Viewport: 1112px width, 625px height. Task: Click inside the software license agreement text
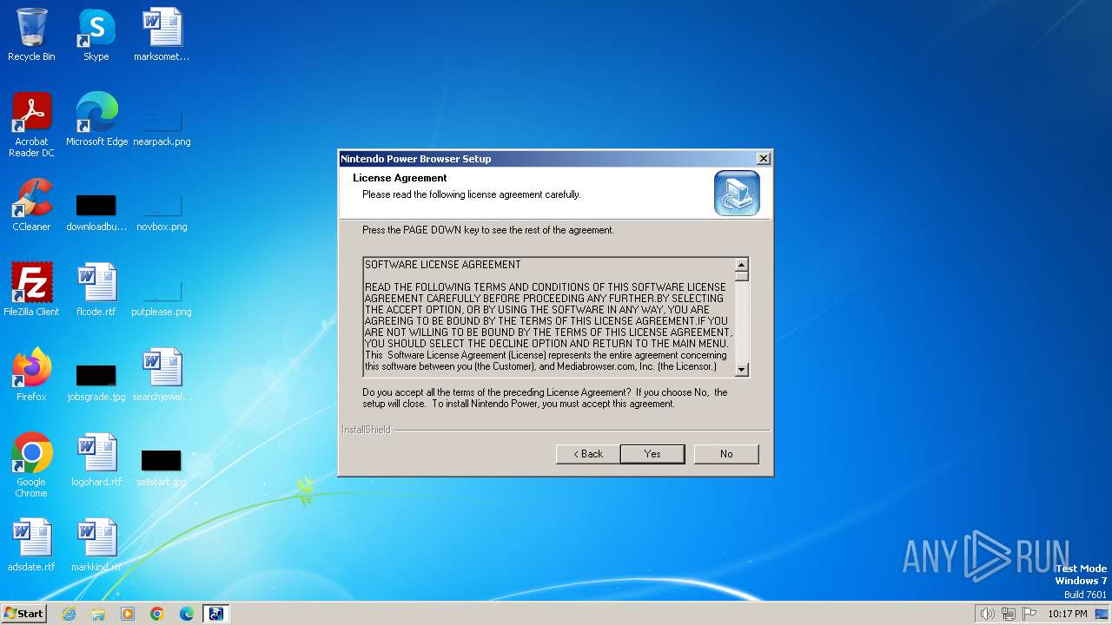pos(549,317)
